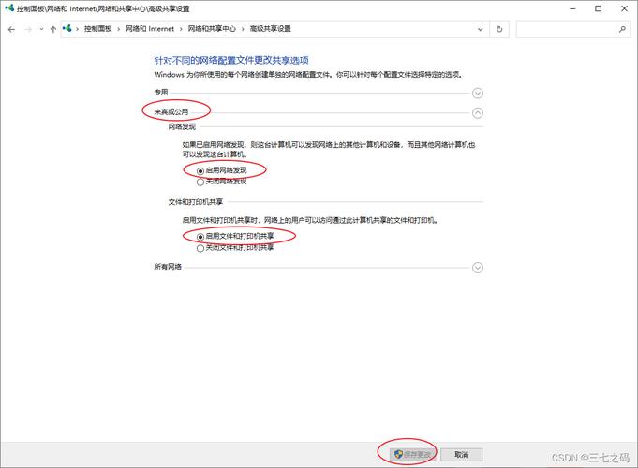638x468 pixels.
Task: Click the control panel search box
Action: coord(573,29)
